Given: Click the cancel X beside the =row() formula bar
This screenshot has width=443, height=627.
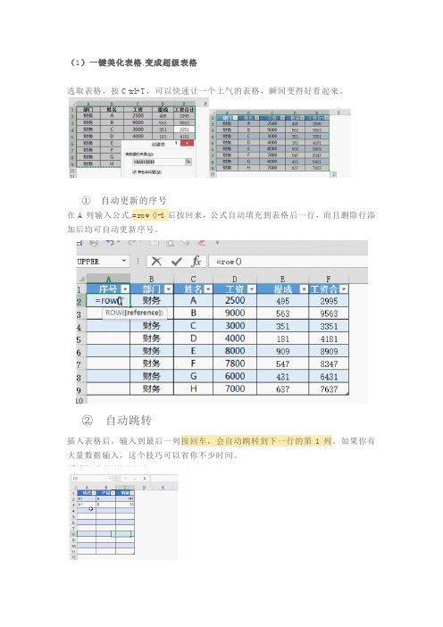Looking at the screenshot, I should (156, 261).
